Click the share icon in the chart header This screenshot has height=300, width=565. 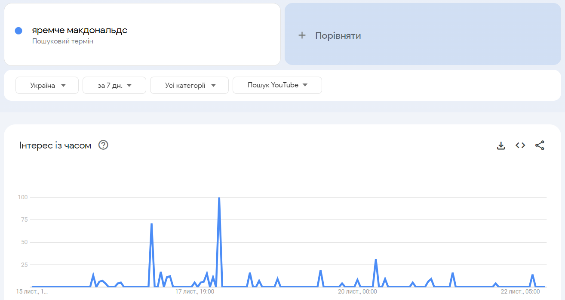540,145
